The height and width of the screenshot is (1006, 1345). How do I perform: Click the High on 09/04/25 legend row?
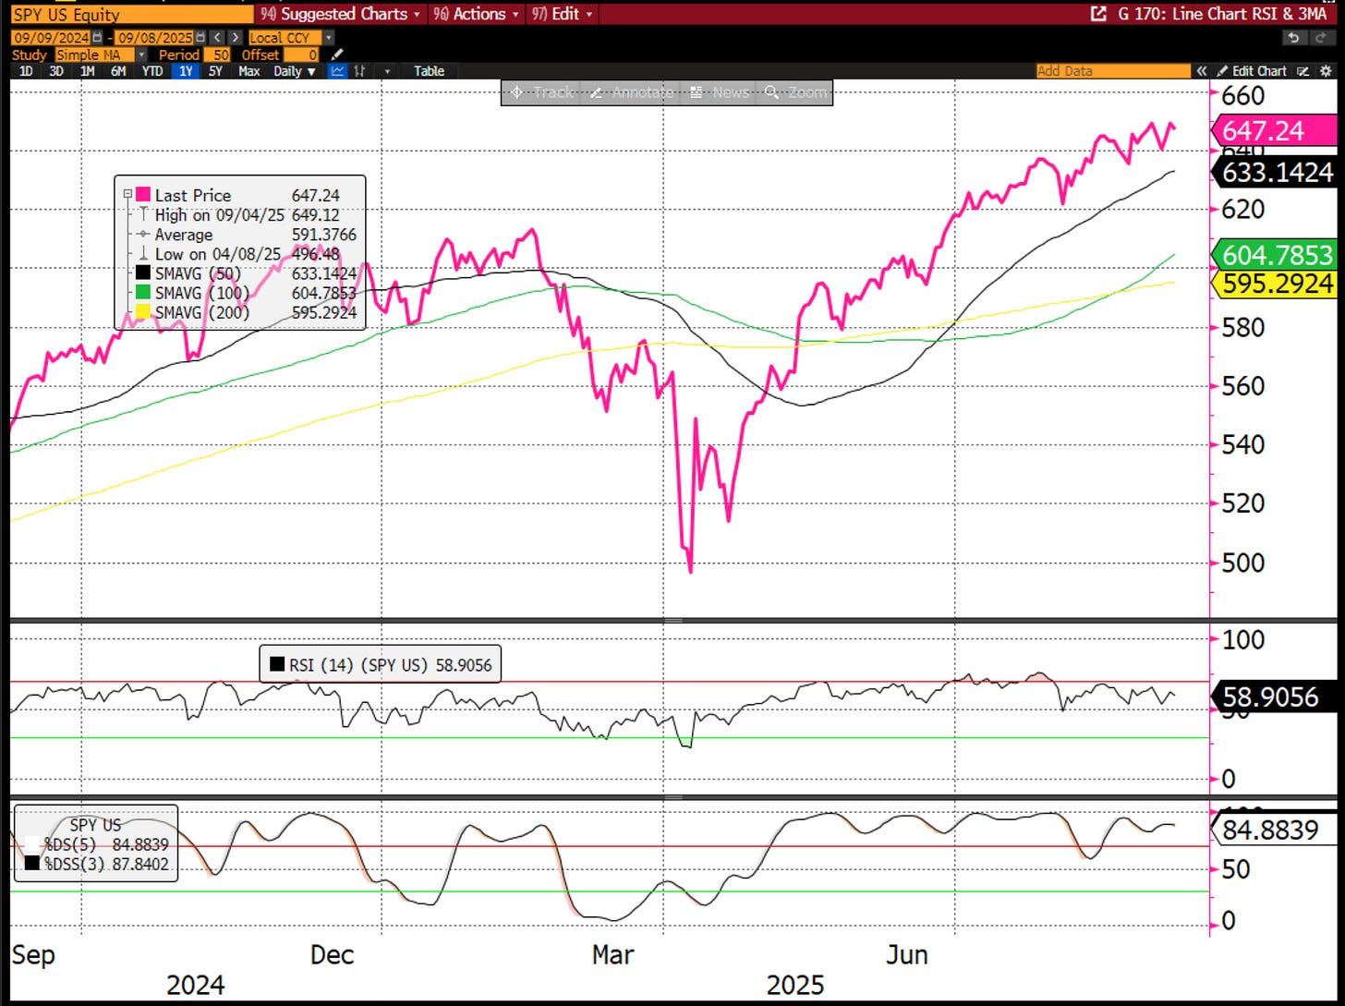click(239, 215)
